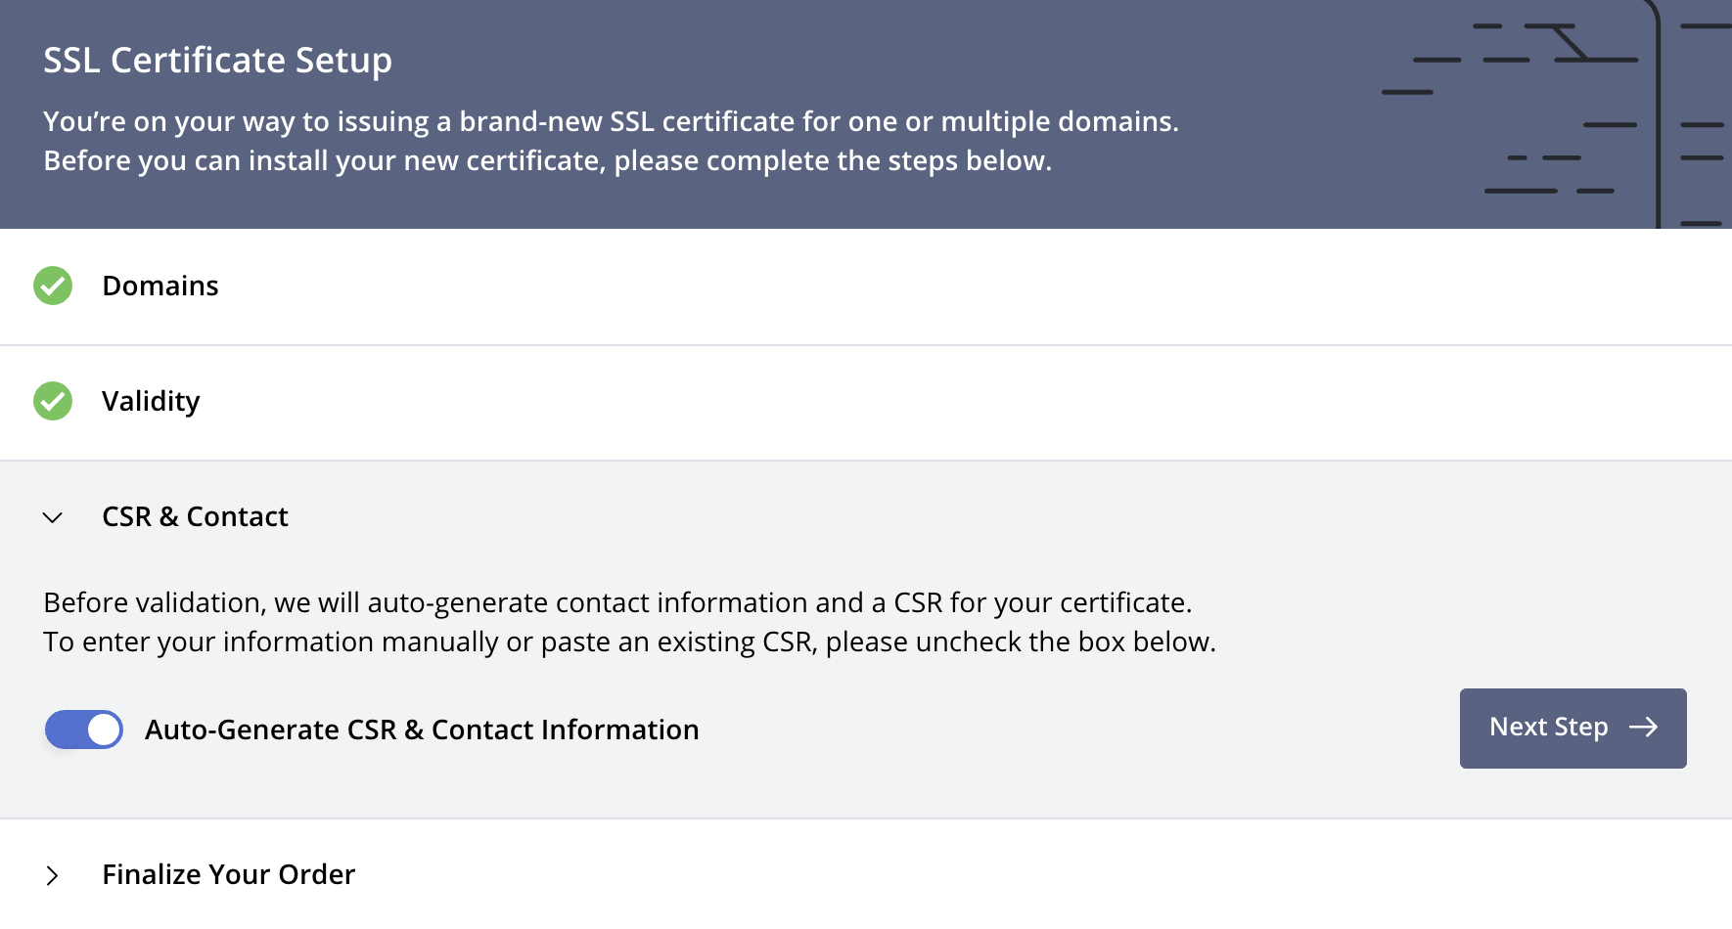Select the Finalize Your Order heading

tap(228, 874)
